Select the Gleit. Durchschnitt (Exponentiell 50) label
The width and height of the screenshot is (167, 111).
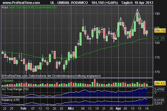(33, 7)
